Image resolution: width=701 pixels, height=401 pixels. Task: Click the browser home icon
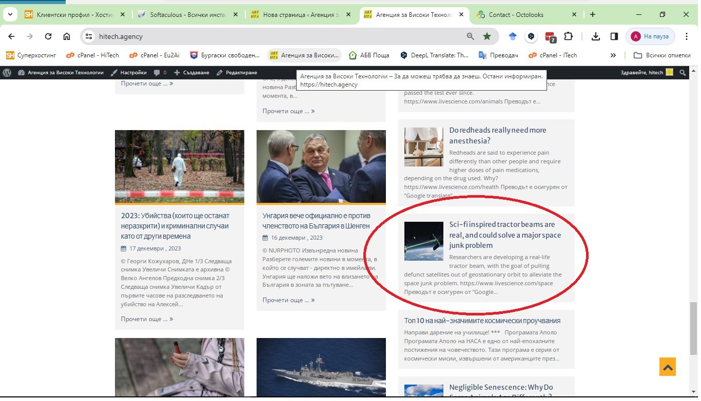[67, 36]
